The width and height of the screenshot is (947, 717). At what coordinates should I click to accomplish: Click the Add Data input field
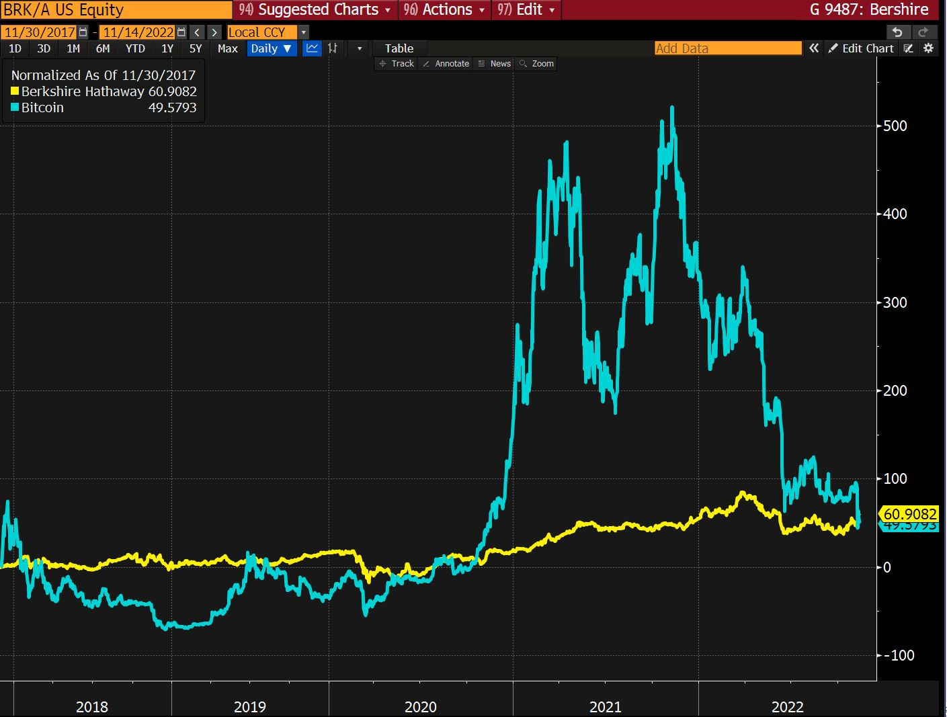click(728, 48)
